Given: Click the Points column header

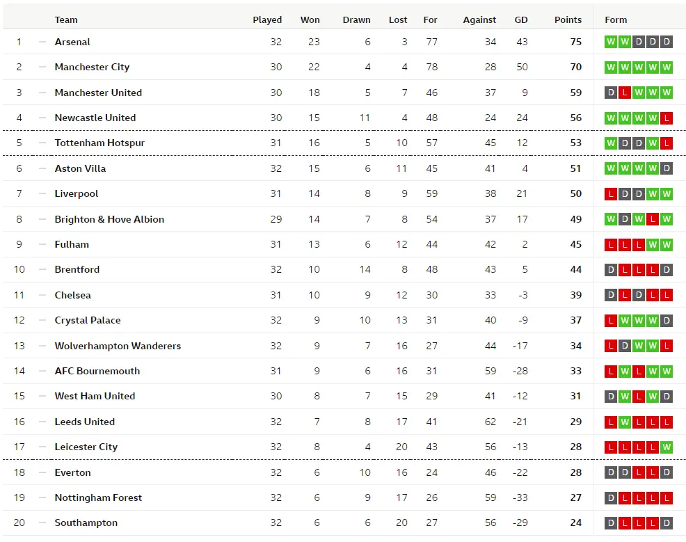Looking at the screenshot, I should 568,19.
